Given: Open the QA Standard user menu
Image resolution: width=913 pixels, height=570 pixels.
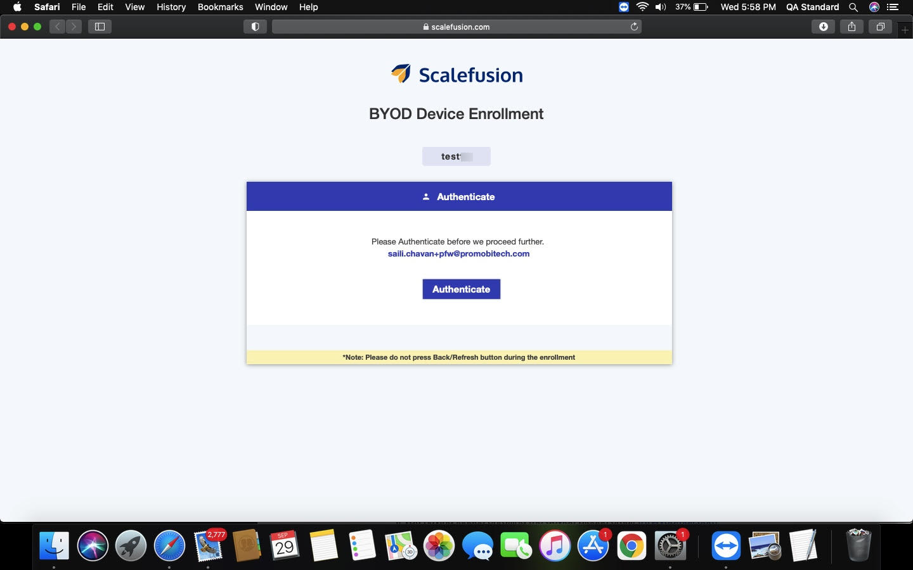Looking at the screenshot, I should (812, 7).
